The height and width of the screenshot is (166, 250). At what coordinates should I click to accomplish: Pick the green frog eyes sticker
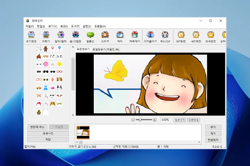59,104
